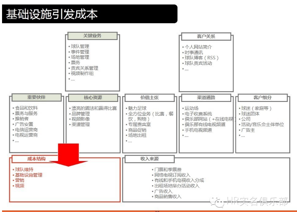This screenshot has width=297, height=212.
Task: Click the 核心资源 header
Action: click(93, 98)
